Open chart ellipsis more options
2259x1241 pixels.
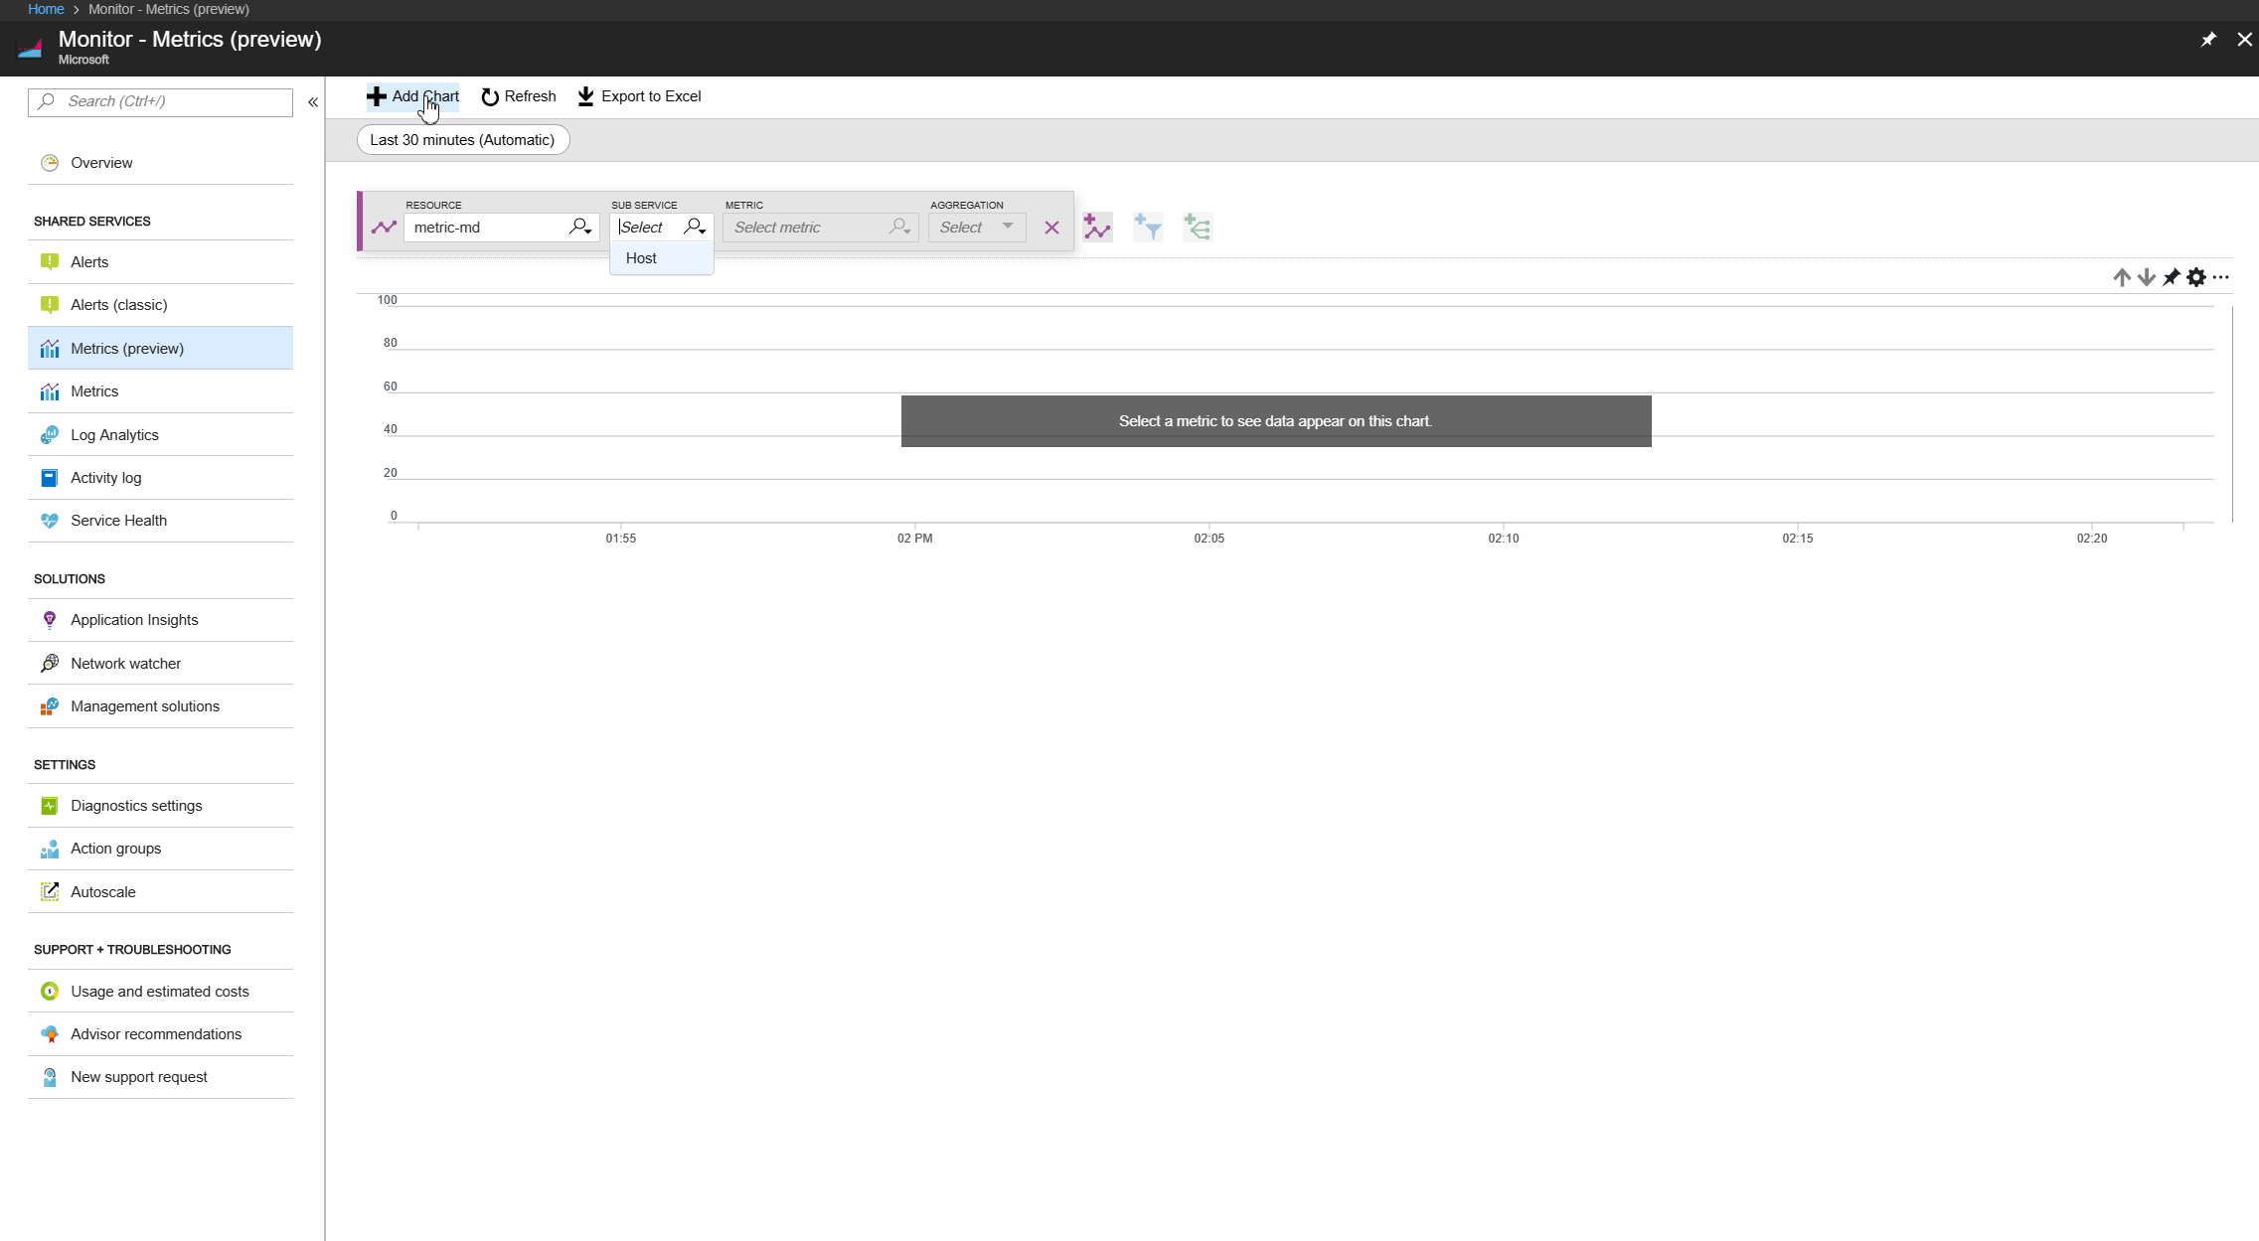[2221, 277]
